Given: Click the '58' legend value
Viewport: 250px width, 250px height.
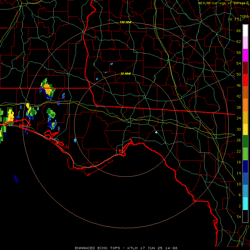Looking at the screenshot, I should tap(239, 52).
